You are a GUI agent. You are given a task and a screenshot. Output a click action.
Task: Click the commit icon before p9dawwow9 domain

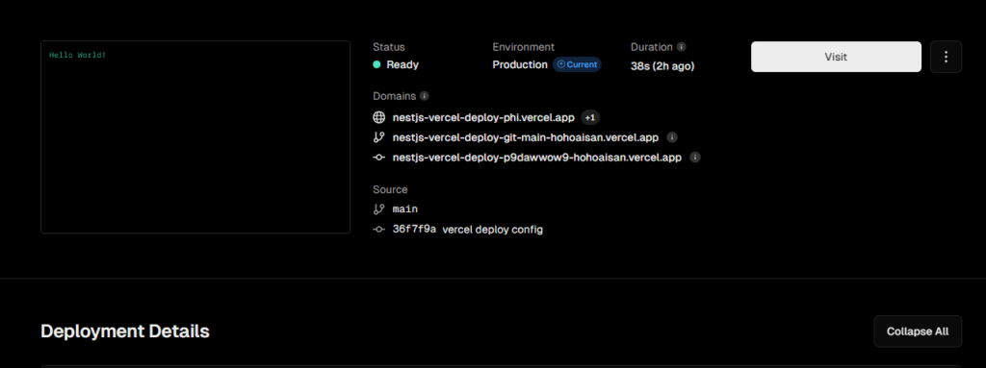pyautogui.click(x=378, y=158)
